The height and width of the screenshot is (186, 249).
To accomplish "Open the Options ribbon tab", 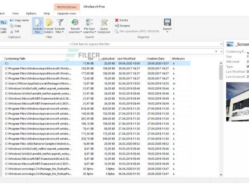I will [x=31, y=13].
